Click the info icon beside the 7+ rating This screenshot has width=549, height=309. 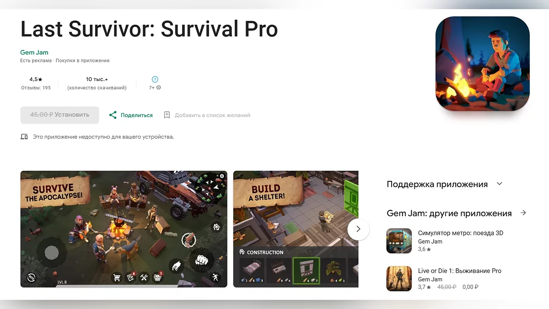click(159, 87)
